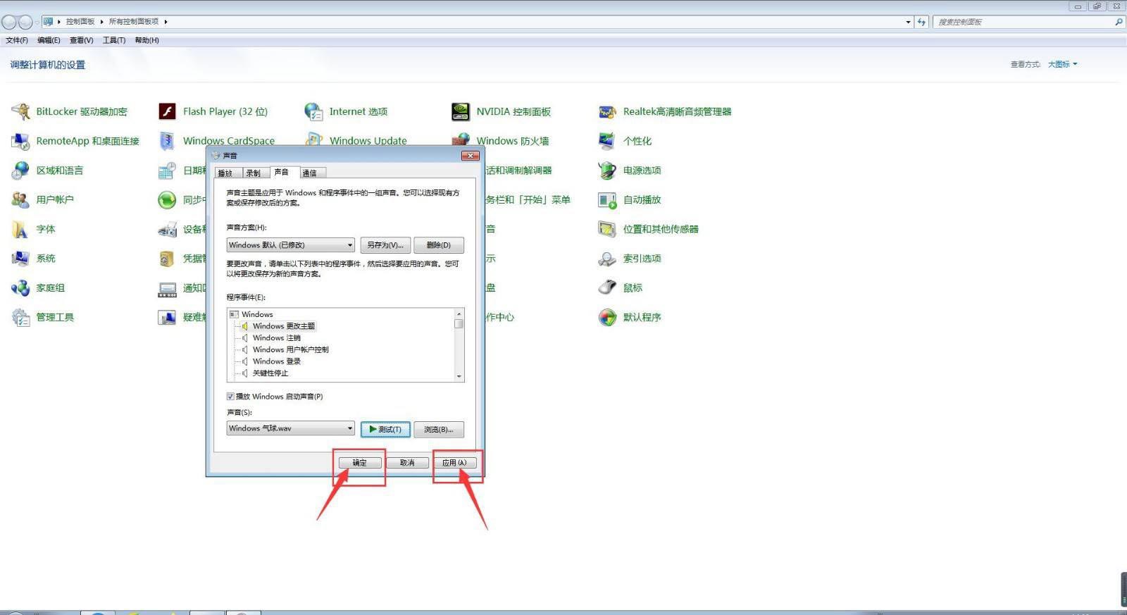This screenshot has width=1127, height=615.
Task: Select Windows 用户帐户控制 event
Action: click(291, 349)
